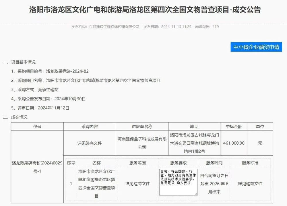The height and width of the screenshot is (206, 287).
Task: Click the supplier cell 河南建保盒子科技发展有限公司
Action: pos(142,143)
